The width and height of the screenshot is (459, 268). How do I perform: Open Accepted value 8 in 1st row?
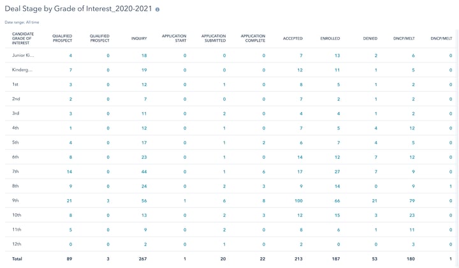301,85
